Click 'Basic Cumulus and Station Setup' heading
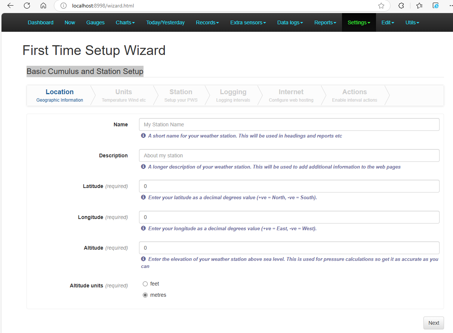Viewport: 453px width, 333px height. click(85, 71)
